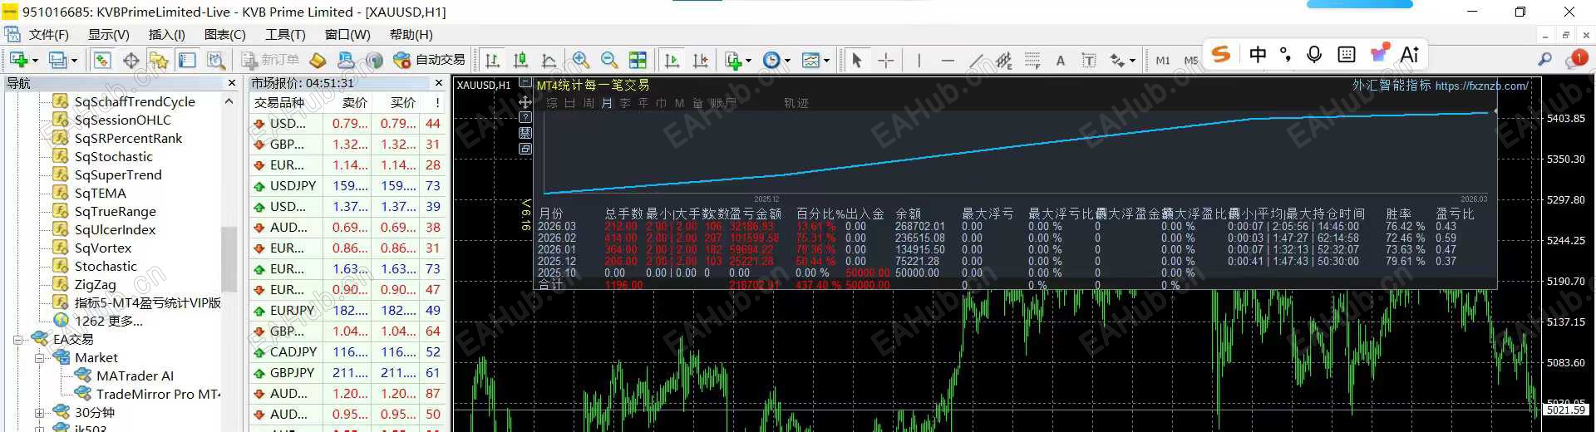The height and width of the screenshot is (432, 1596).
Task: Toggle chart auto scroll icon
Action: coord(672,60)
